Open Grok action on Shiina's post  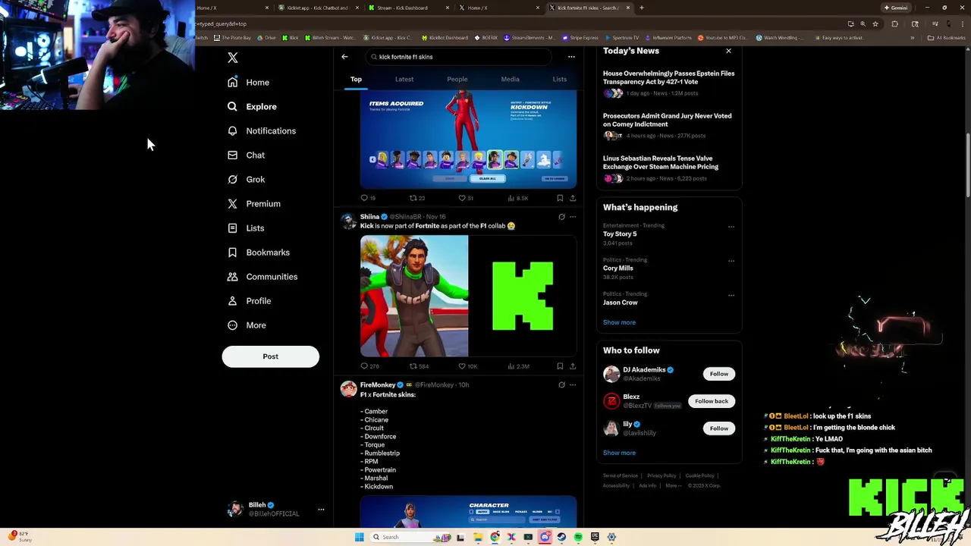(561, 217)
